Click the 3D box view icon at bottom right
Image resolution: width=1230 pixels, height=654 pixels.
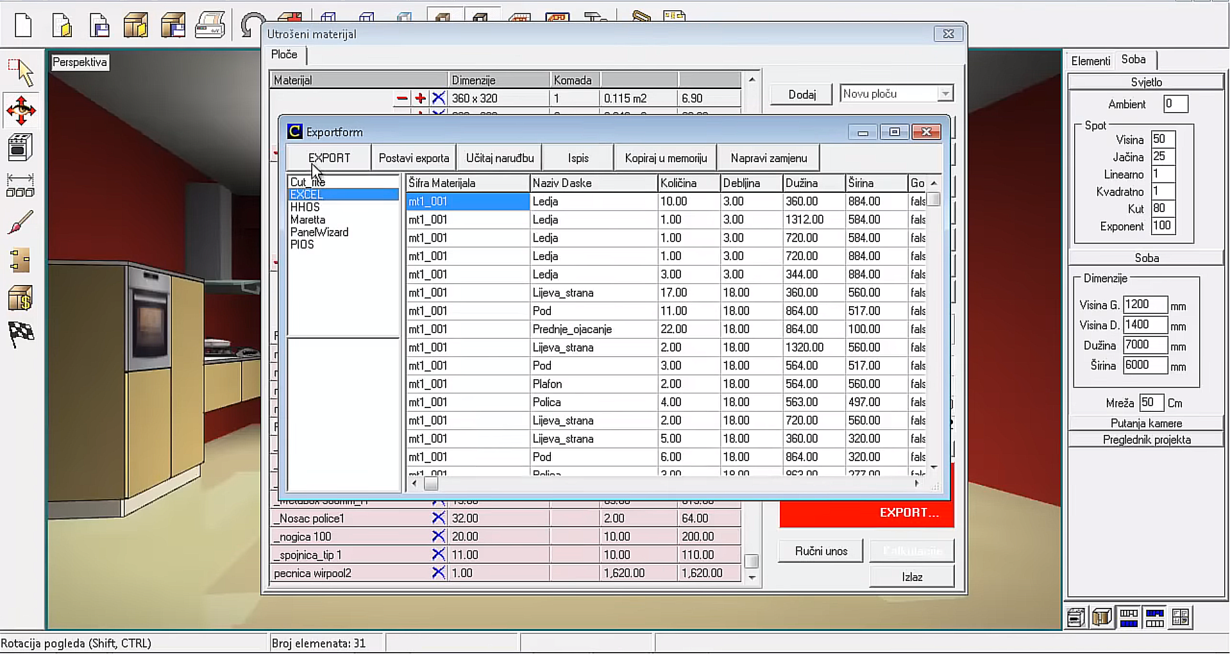point(1102,617)
